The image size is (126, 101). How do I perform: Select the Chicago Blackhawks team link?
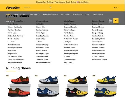[15, 27]
